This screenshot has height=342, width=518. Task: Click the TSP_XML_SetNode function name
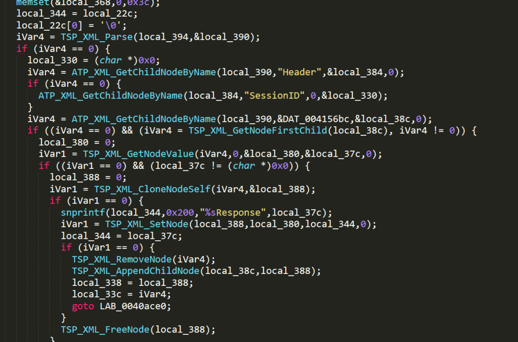147,224
